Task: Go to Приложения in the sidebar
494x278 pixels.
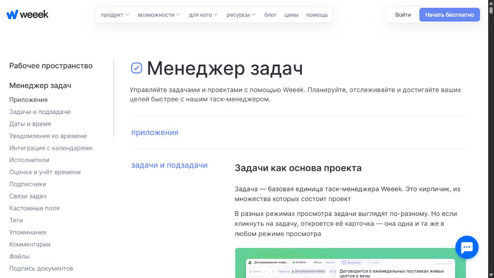Action: [29, 100]
